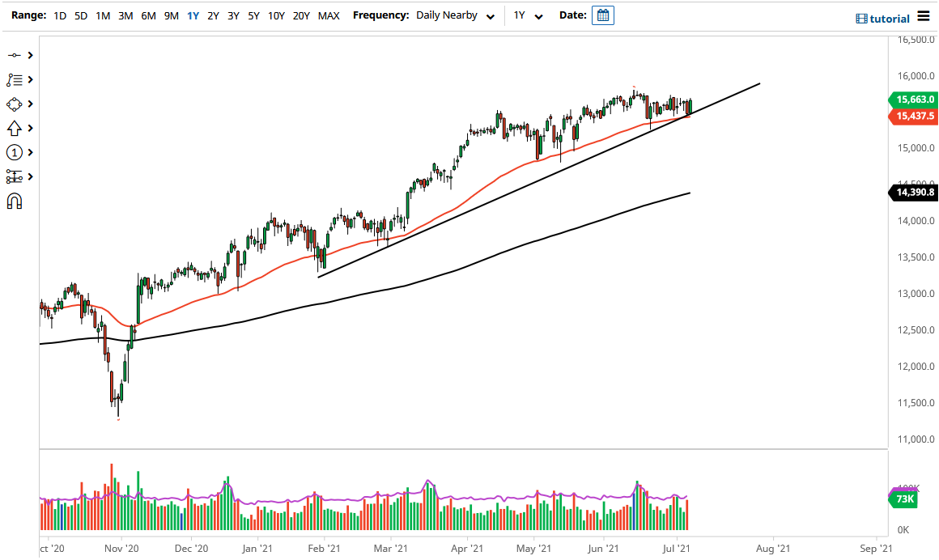Select the line drawing tool
The image size is (939, 560).
(14, 55)
